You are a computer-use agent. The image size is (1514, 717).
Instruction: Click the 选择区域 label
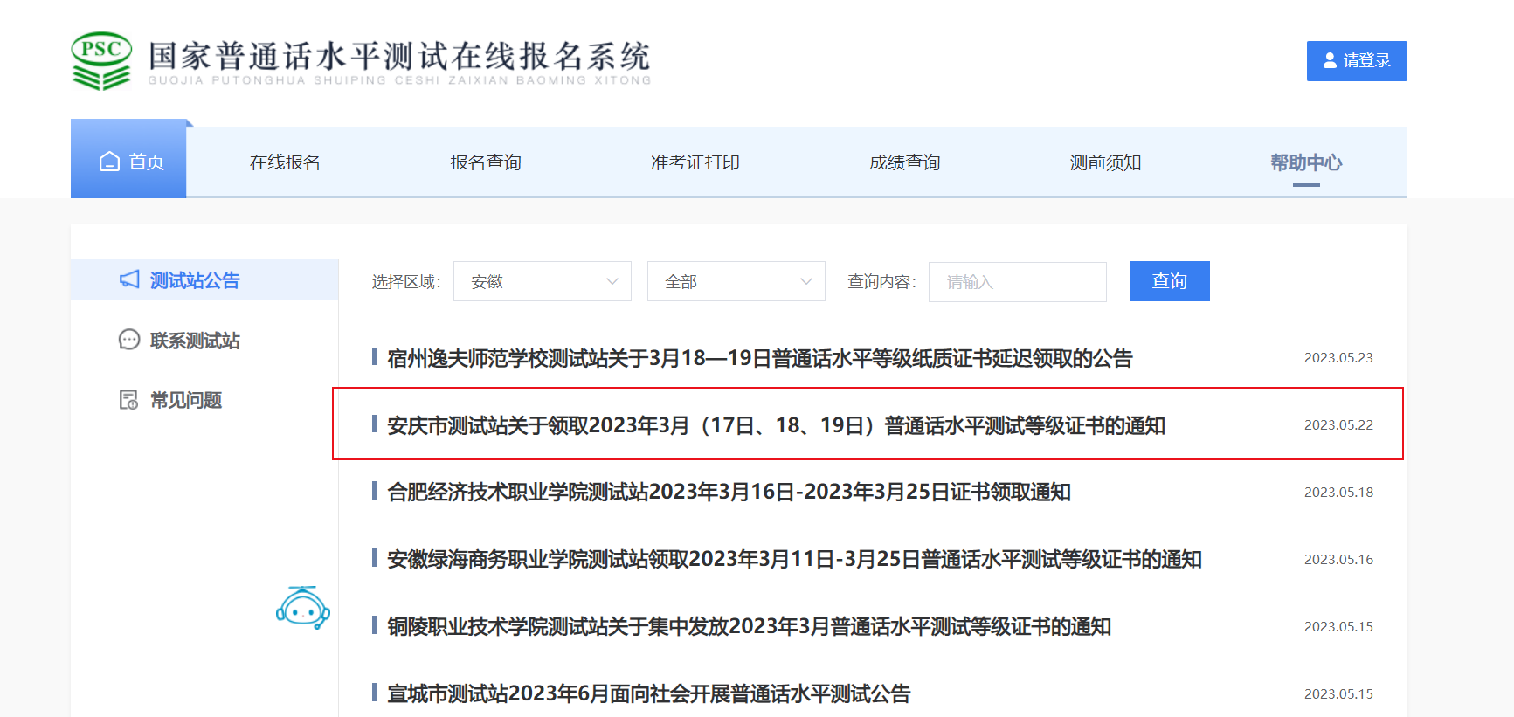coord(406,281)
